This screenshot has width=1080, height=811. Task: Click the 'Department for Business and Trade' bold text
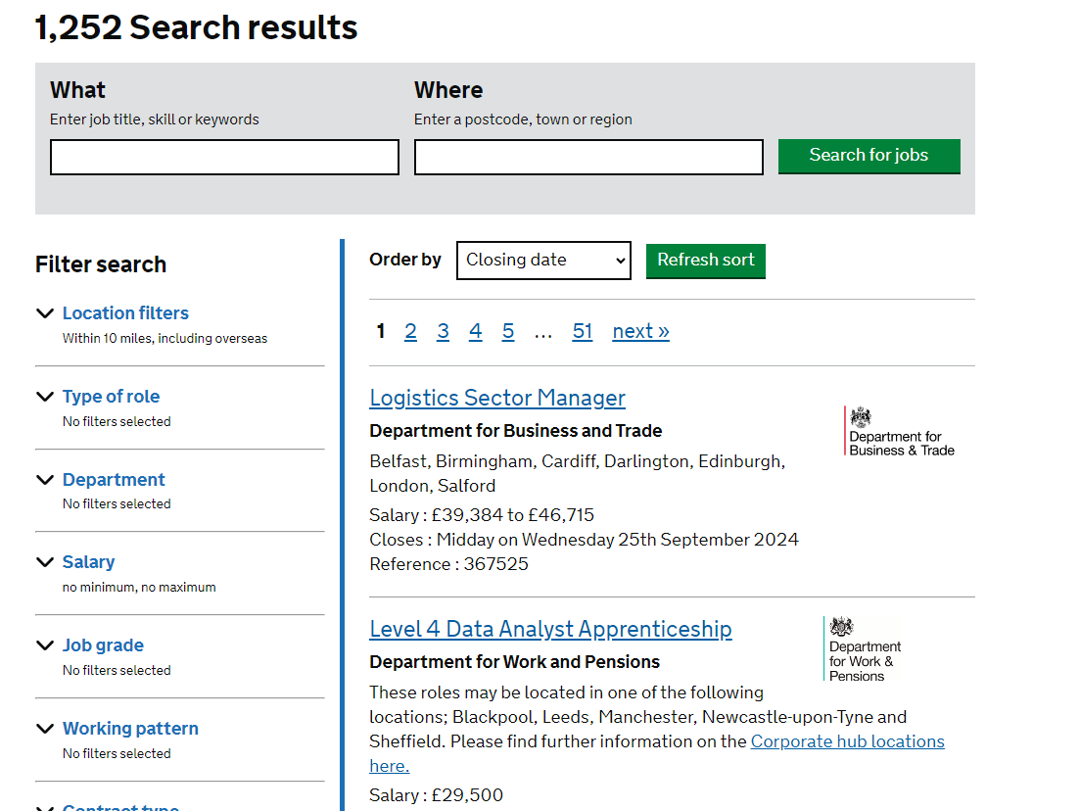[x=516, y=431]
